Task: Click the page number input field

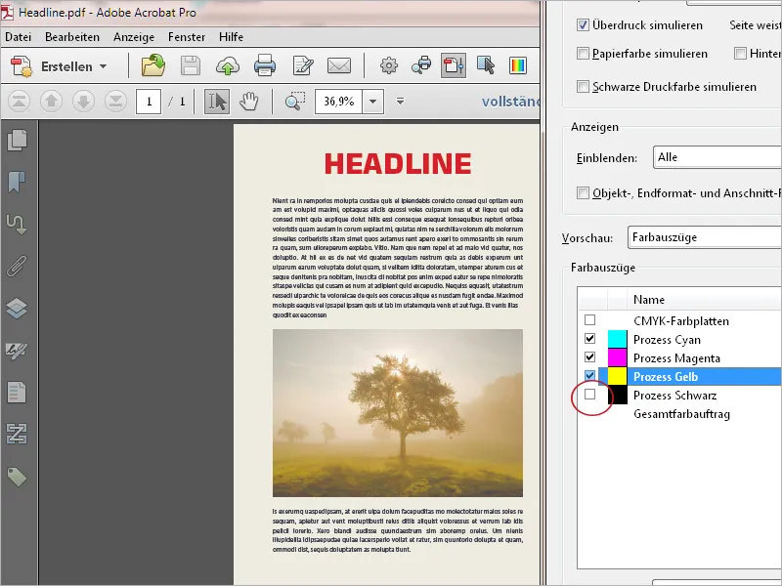Action: pyautogui.click(x=149, y=102)
